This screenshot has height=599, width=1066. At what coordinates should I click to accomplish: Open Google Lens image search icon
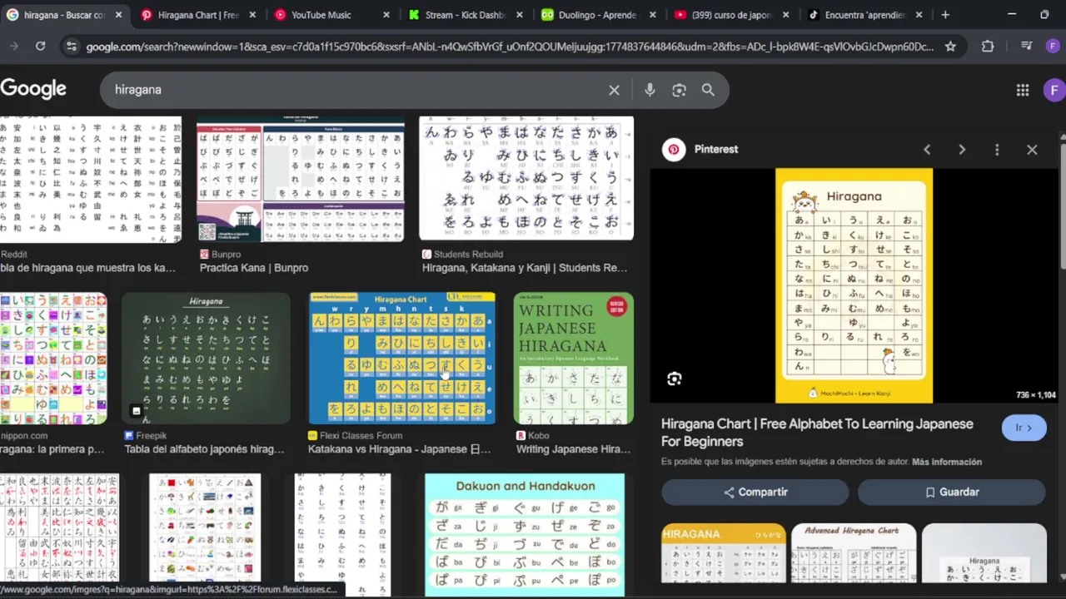click(x=679, y=90)
